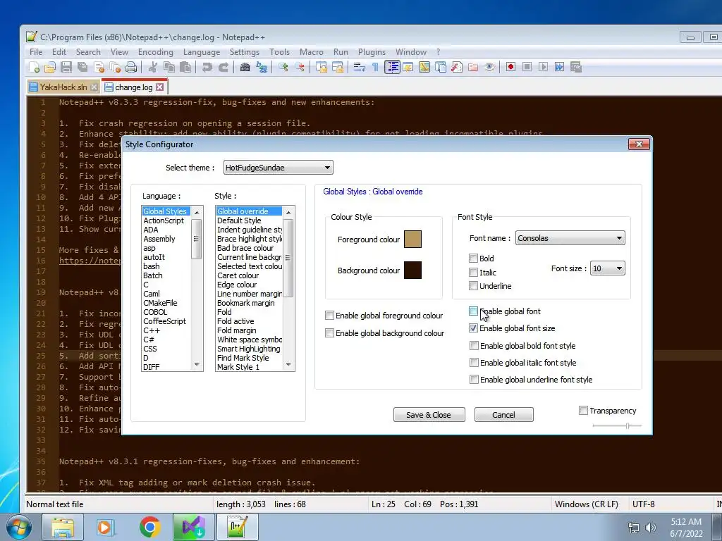Open the Font size dropdown
Image resolution: width=722 pixels, height=541 pixels.
(607, 268)
